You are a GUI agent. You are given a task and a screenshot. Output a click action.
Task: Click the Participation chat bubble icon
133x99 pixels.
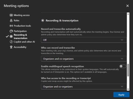[x=11, y=31]
